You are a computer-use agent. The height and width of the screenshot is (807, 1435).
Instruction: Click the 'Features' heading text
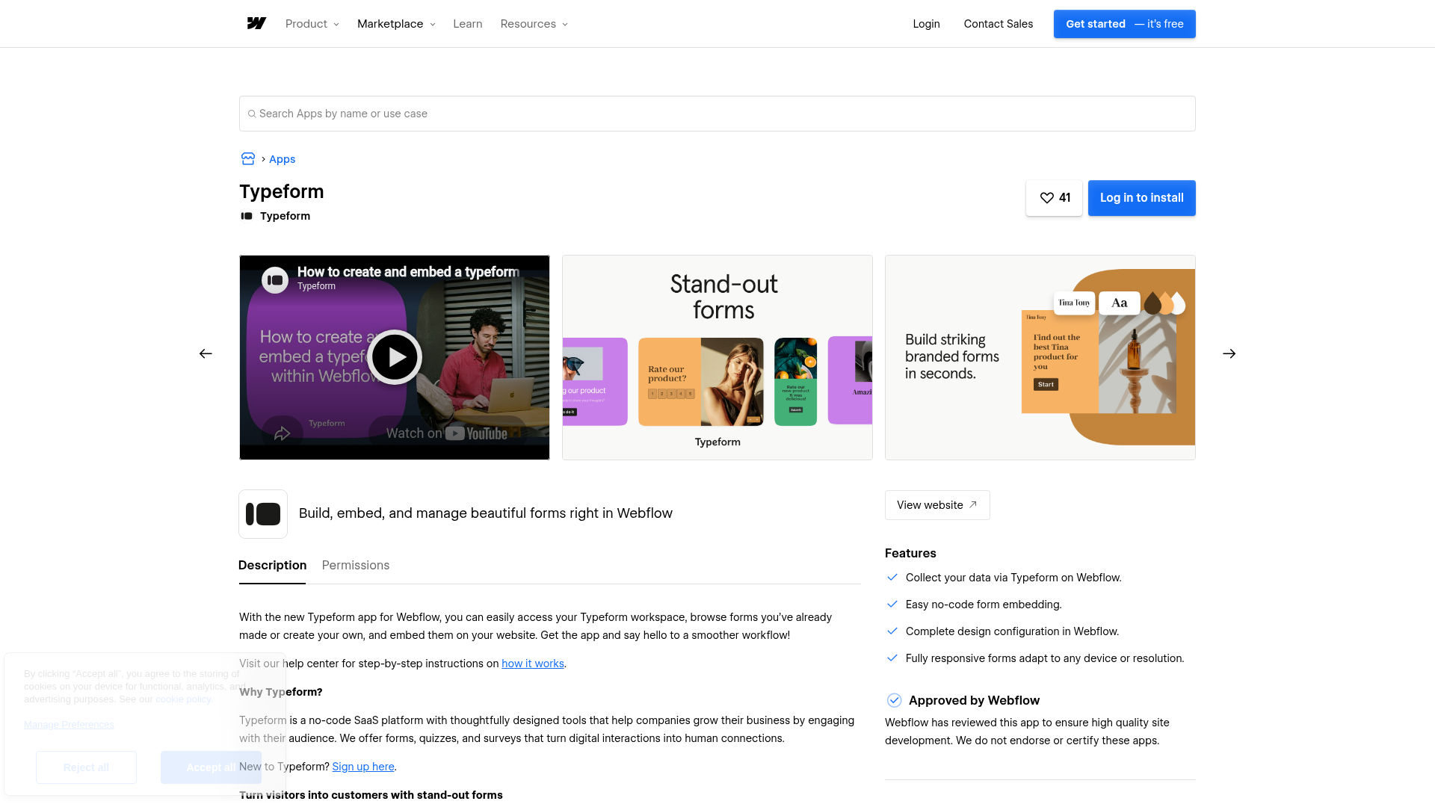910,554
